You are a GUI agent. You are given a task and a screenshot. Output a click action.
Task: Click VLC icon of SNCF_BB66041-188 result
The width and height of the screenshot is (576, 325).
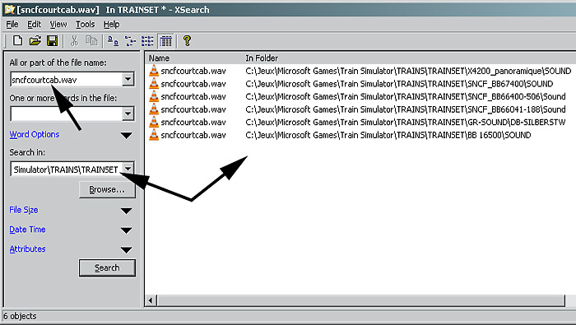tap(154, 109)
